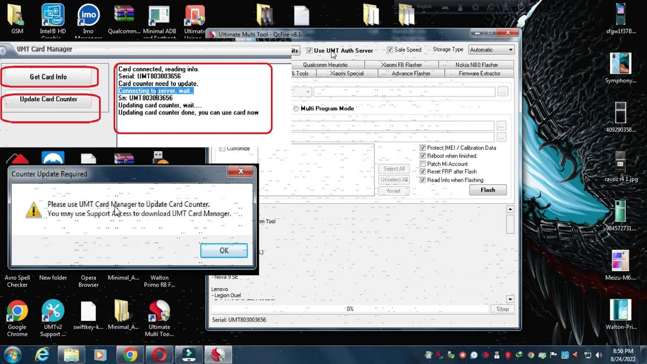The width and height of the screenshot is (647, 364).
Task: Select the Meizu-M6 image file icon
Action: pos(621,265)
